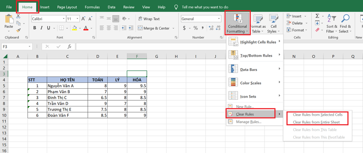
Task: Open the font size 11 dropdown
Action: (x=77, y=18)
